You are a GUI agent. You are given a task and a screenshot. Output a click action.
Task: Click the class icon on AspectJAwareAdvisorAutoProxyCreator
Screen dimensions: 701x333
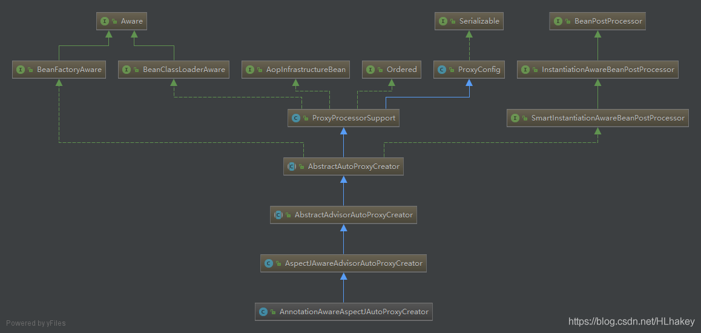269,263
